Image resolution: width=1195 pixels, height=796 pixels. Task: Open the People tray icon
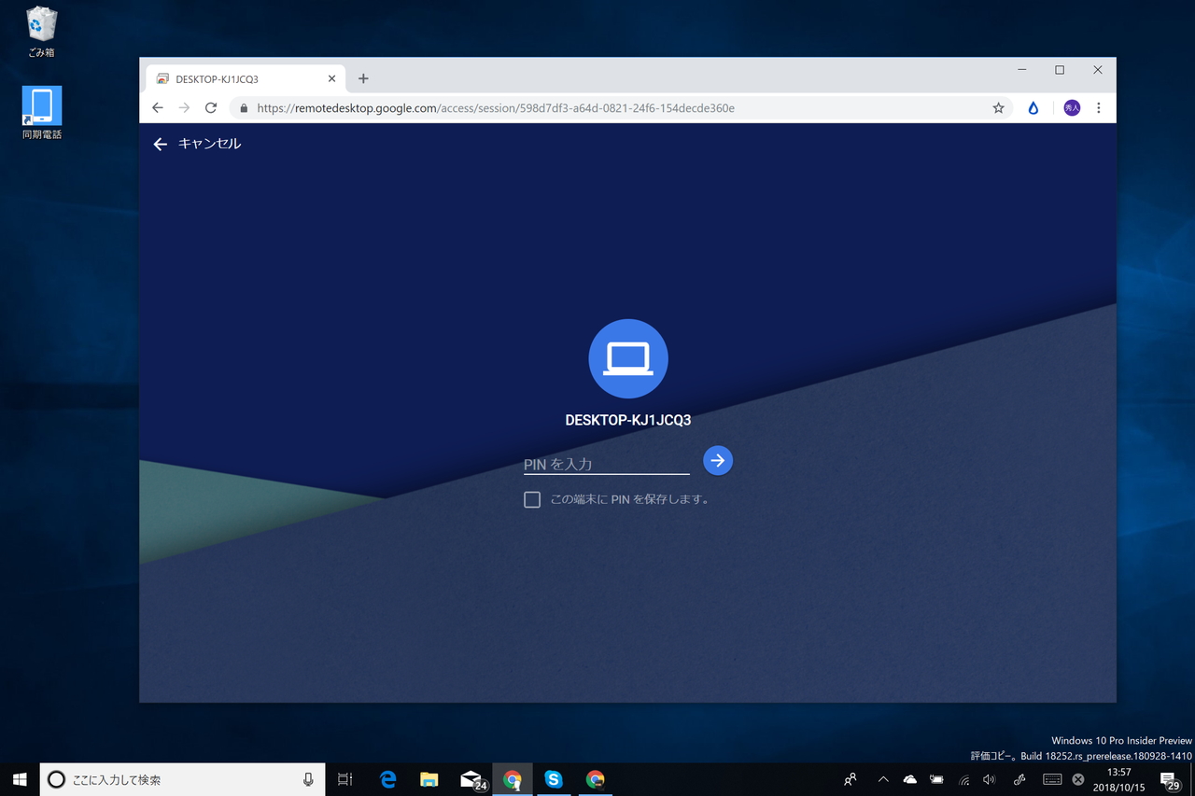tap(850, 779)
